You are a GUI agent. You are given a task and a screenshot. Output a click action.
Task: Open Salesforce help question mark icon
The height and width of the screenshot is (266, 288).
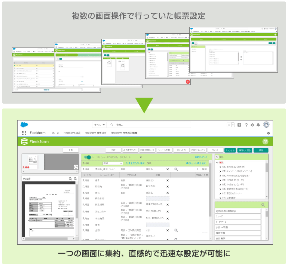[246, 125]
